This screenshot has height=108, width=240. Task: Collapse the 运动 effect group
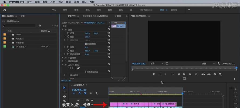coord(63,30)
